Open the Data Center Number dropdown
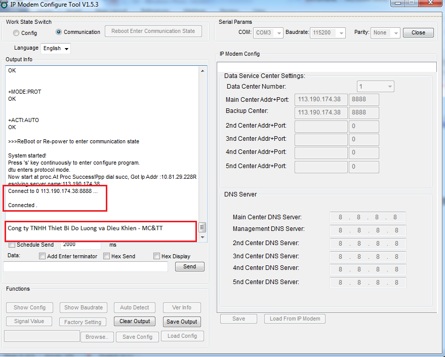This screenshot has width=445, height=357. 375,86
